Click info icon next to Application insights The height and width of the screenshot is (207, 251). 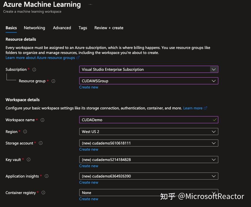[x=47, y=176]
